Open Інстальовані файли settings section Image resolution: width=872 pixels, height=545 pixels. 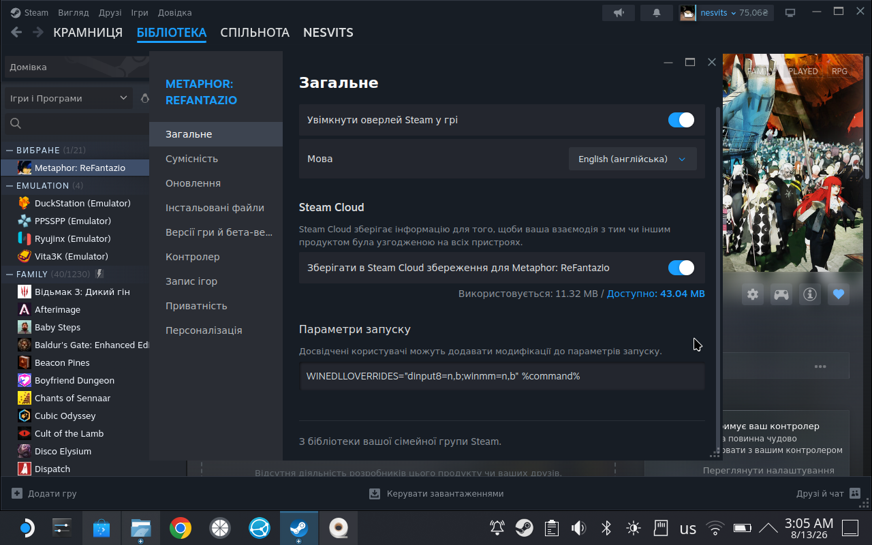(x=216, y=208)
